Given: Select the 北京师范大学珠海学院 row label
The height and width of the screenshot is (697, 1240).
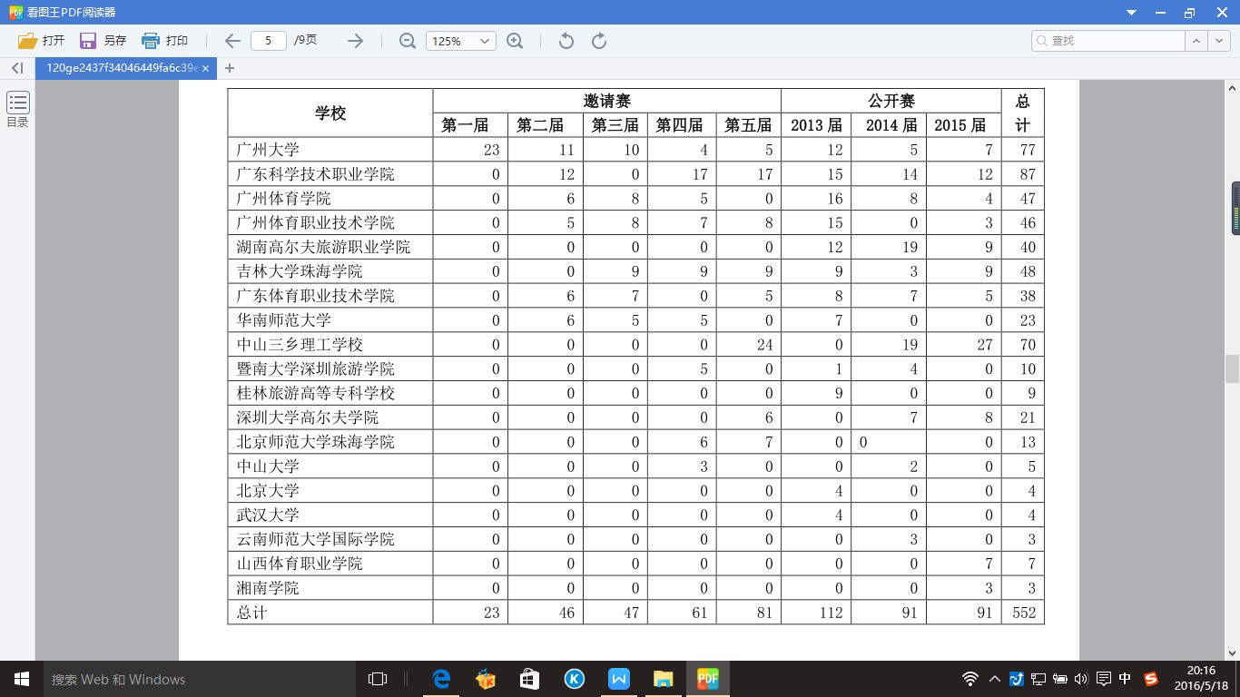Looking at the screenshot, I should point(315,442).
